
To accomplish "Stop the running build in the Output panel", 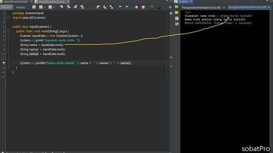I will pyautogui.click(x=177, y=18).
